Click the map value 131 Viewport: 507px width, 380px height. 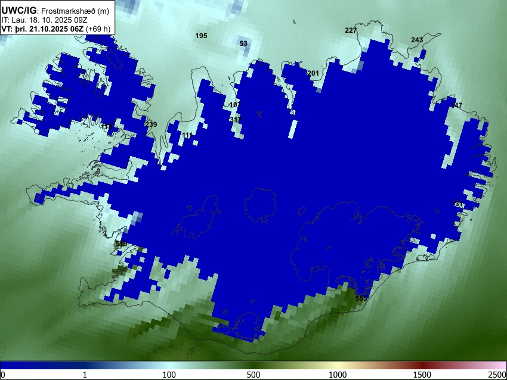pyautogui.click(x=457, y=204)
